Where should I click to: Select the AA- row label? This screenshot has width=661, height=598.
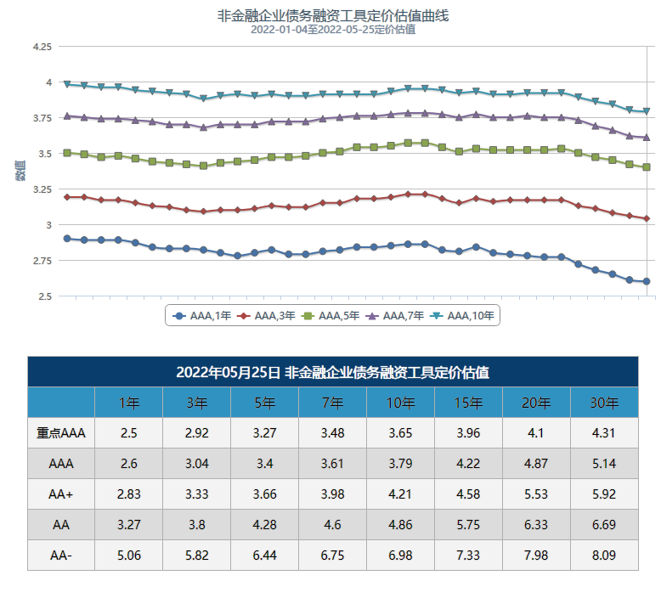[61, 556]
